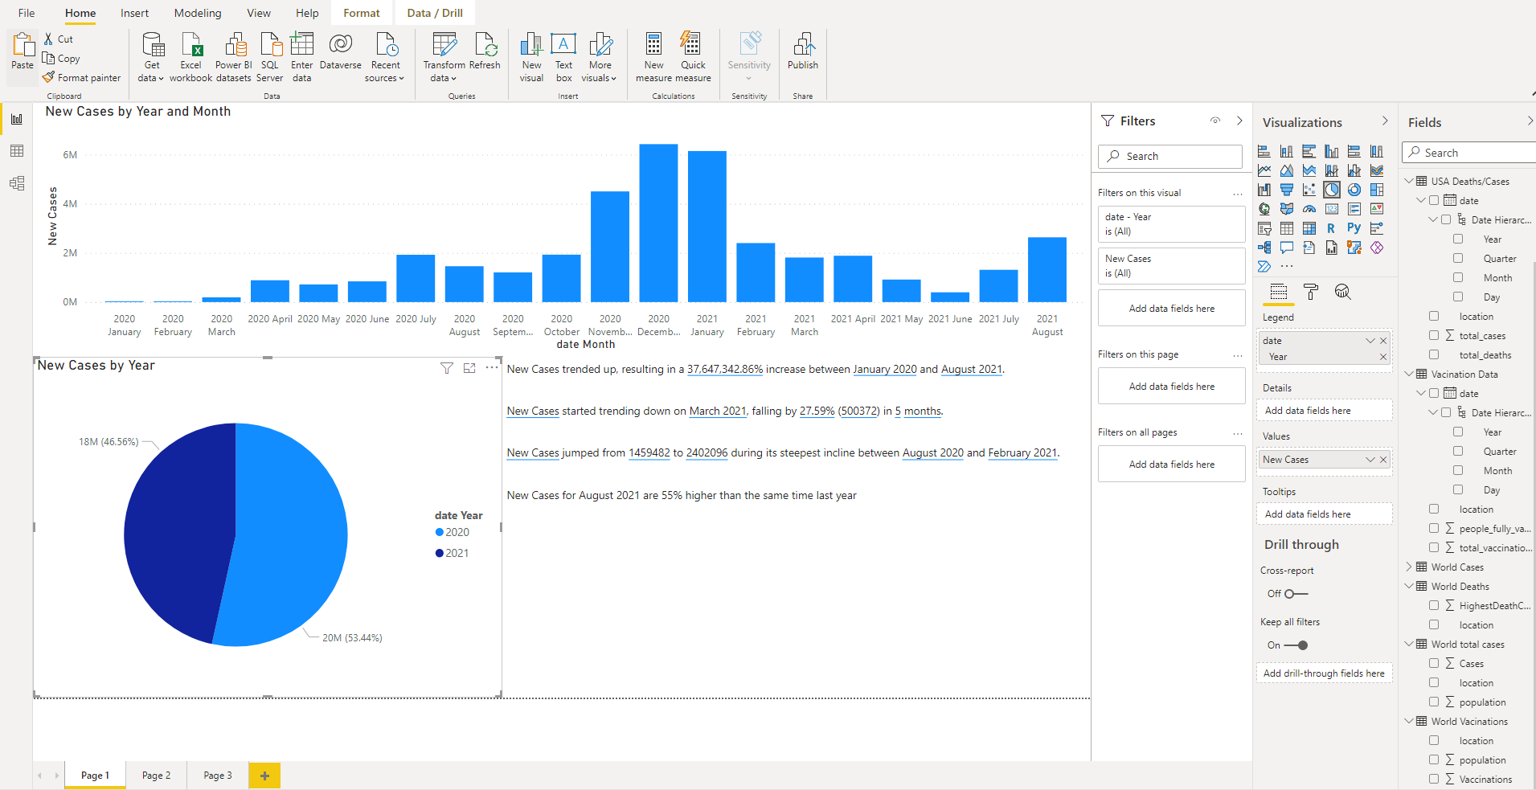1536x790 pixels.
Task: Collapse the Vacination Data table
Action: 1411,374
